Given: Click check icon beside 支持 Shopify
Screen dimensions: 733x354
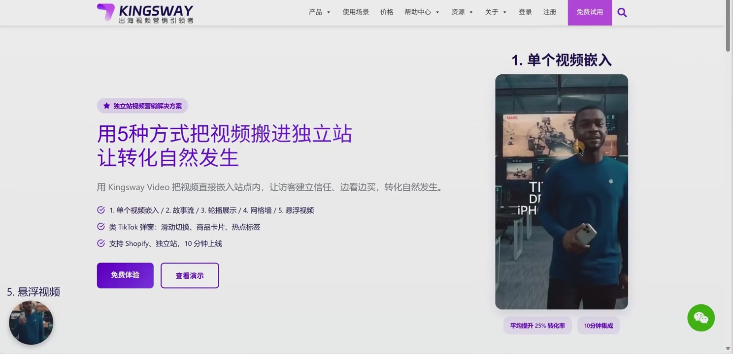Looking at the screenshot, I should (101, 243).
